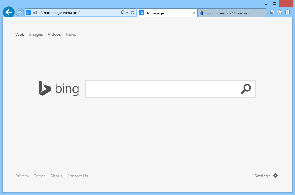Submit search with the magnifying glass button
The image size is (295, 195).
point(246,89)
